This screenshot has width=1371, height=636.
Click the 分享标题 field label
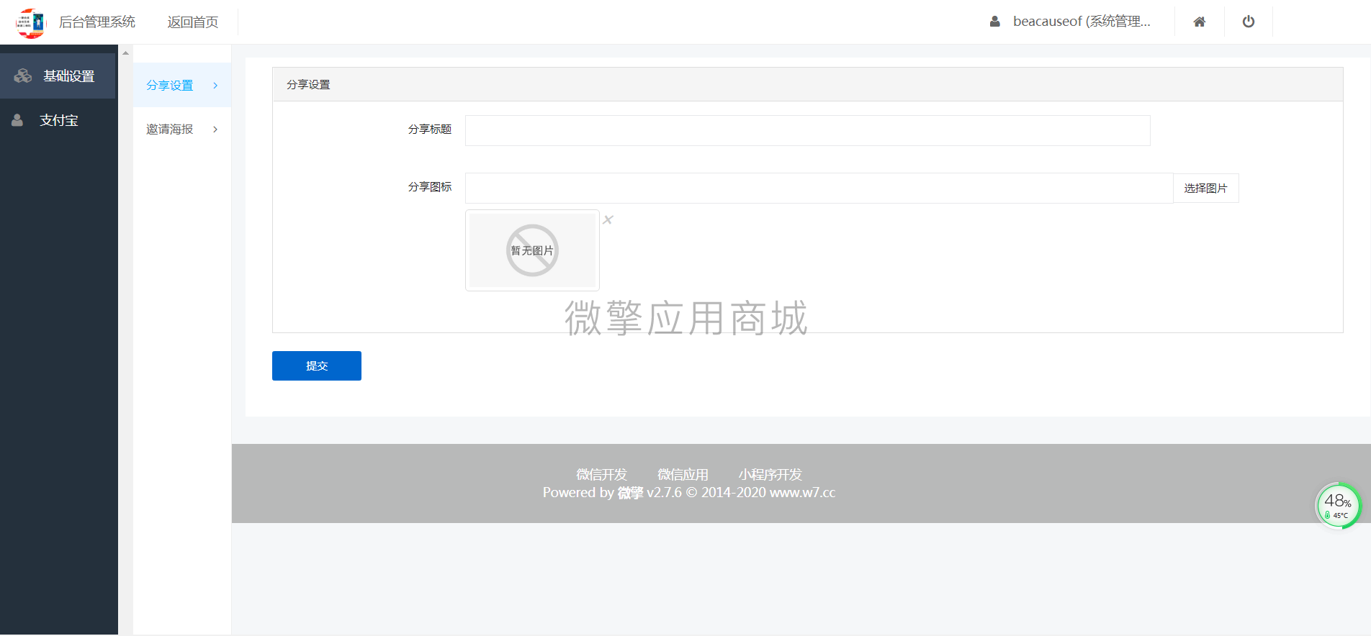[430, 130]
